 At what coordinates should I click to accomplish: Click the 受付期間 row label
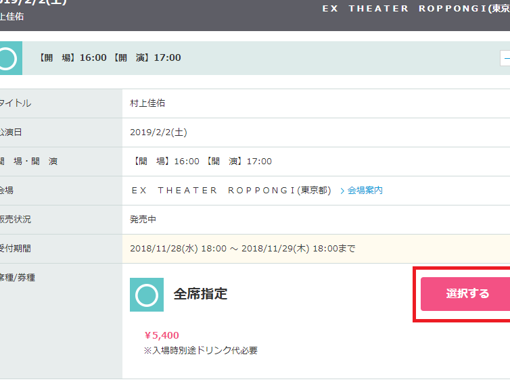coord(16,249)
